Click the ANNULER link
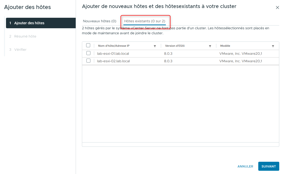This screenshot has width=284, height=174. (x=245, y=166)
